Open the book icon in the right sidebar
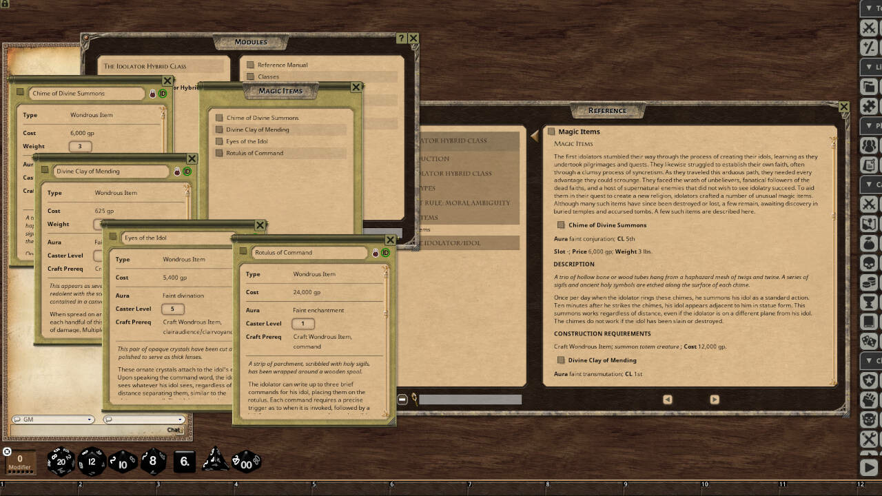Screen dimensions: 882x496 click(x=869, y=320)
